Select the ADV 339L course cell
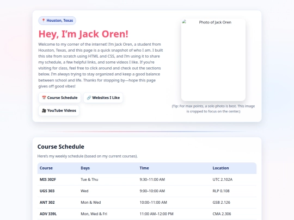Viewport: 294px width, 220px height. (48, 214)
